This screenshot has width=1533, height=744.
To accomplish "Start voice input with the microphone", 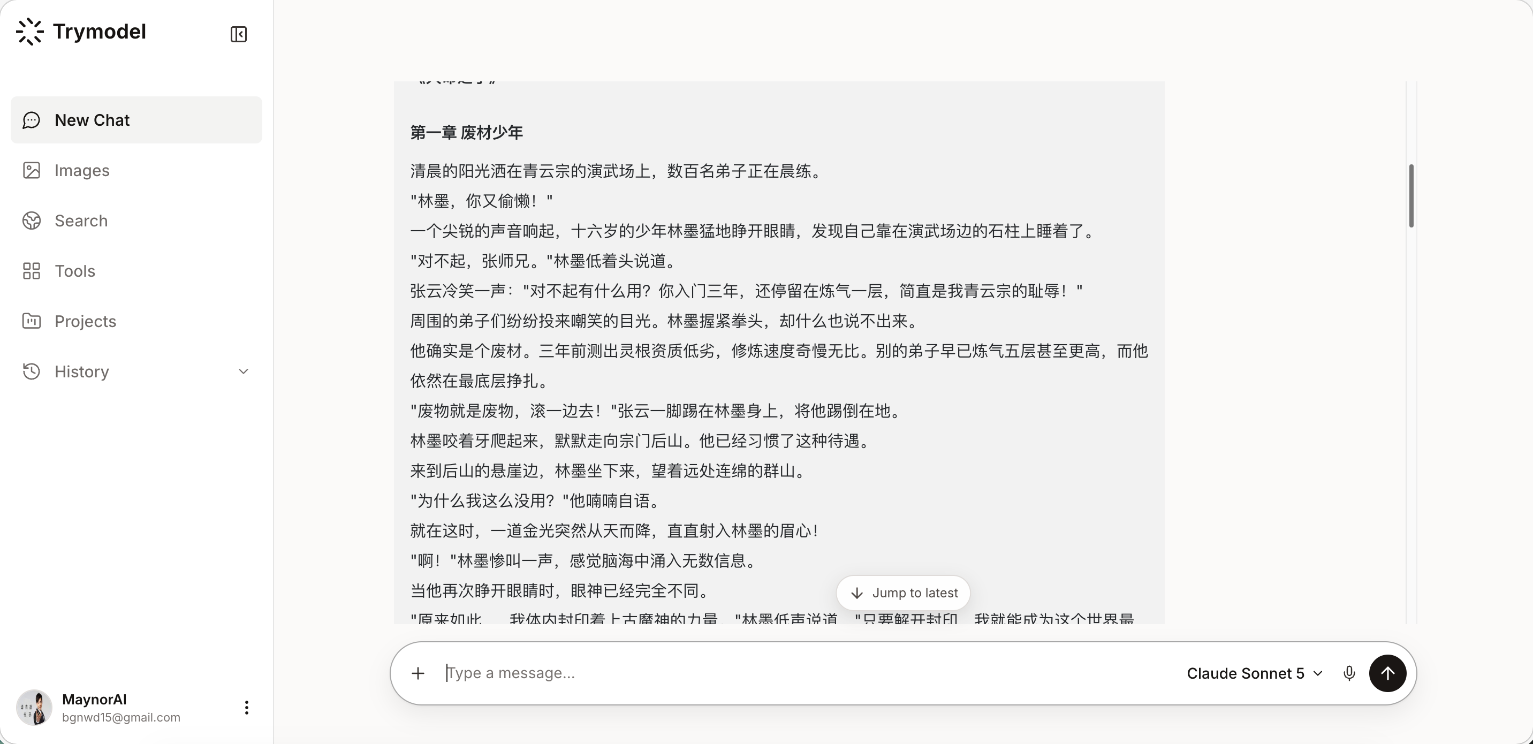I will 1349,673.
